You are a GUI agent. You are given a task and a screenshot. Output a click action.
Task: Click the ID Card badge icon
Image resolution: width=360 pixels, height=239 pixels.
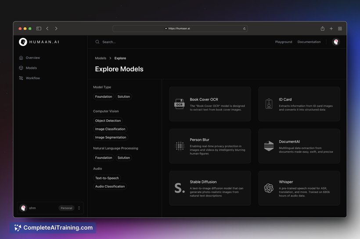tap(269, 104)
